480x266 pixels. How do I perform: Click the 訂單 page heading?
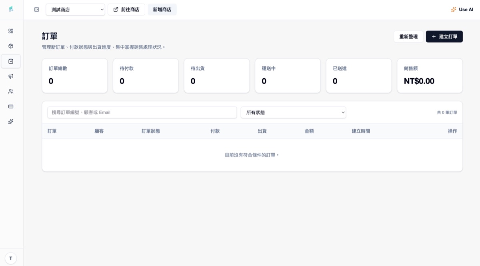tap(50, 36)
